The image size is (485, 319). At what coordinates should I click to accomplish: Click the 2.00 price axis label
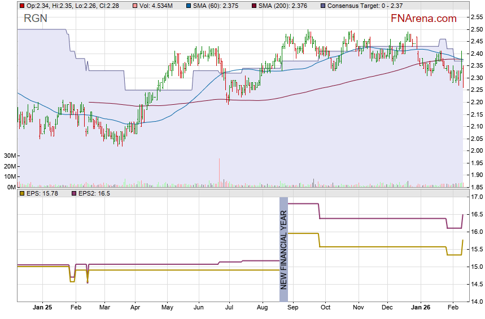(476, 150)
